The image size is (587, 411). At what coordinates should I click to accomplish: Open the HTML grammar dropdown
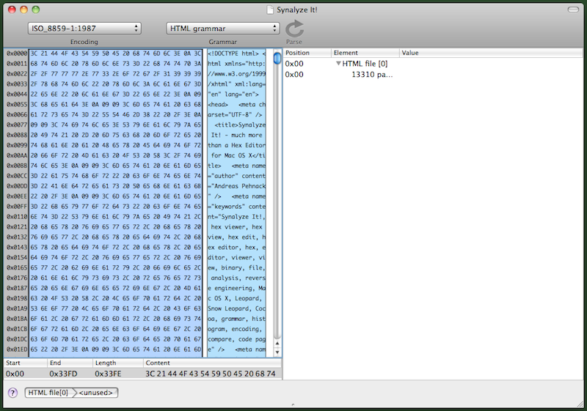pos(222,28)
